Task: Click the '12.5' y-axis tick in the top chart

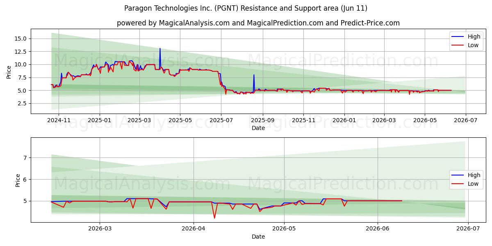Action: pyautogui.click(x=21, y=52)
